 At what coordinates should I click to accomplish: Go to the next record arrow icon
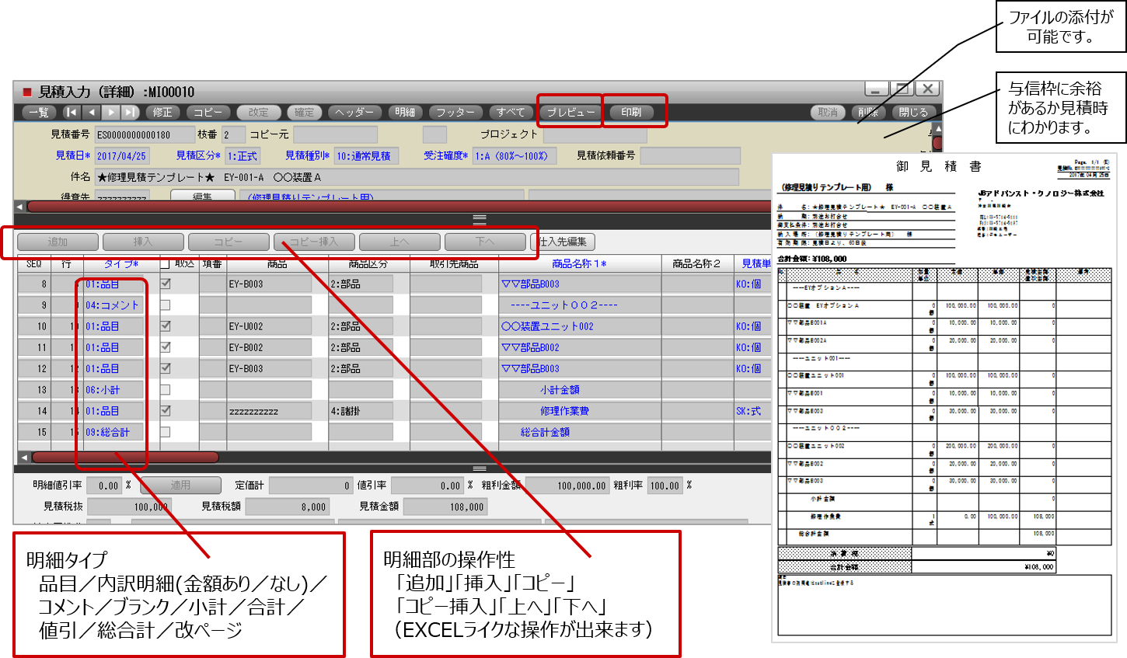(x=111, y=113)
